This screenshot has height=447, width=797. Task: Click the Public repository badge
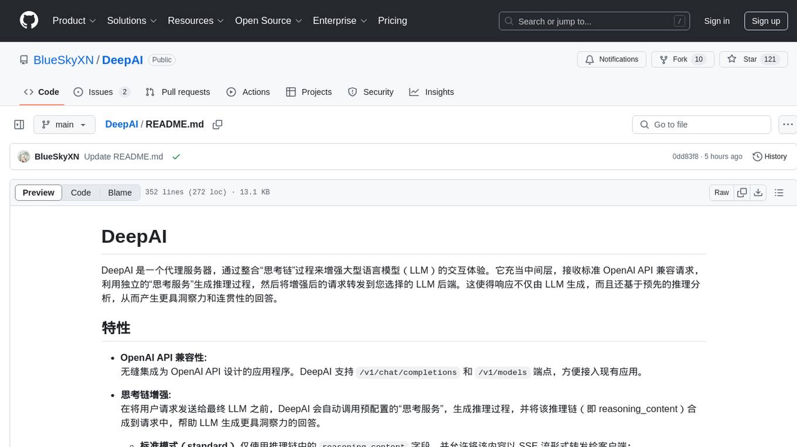pos(162,60)
